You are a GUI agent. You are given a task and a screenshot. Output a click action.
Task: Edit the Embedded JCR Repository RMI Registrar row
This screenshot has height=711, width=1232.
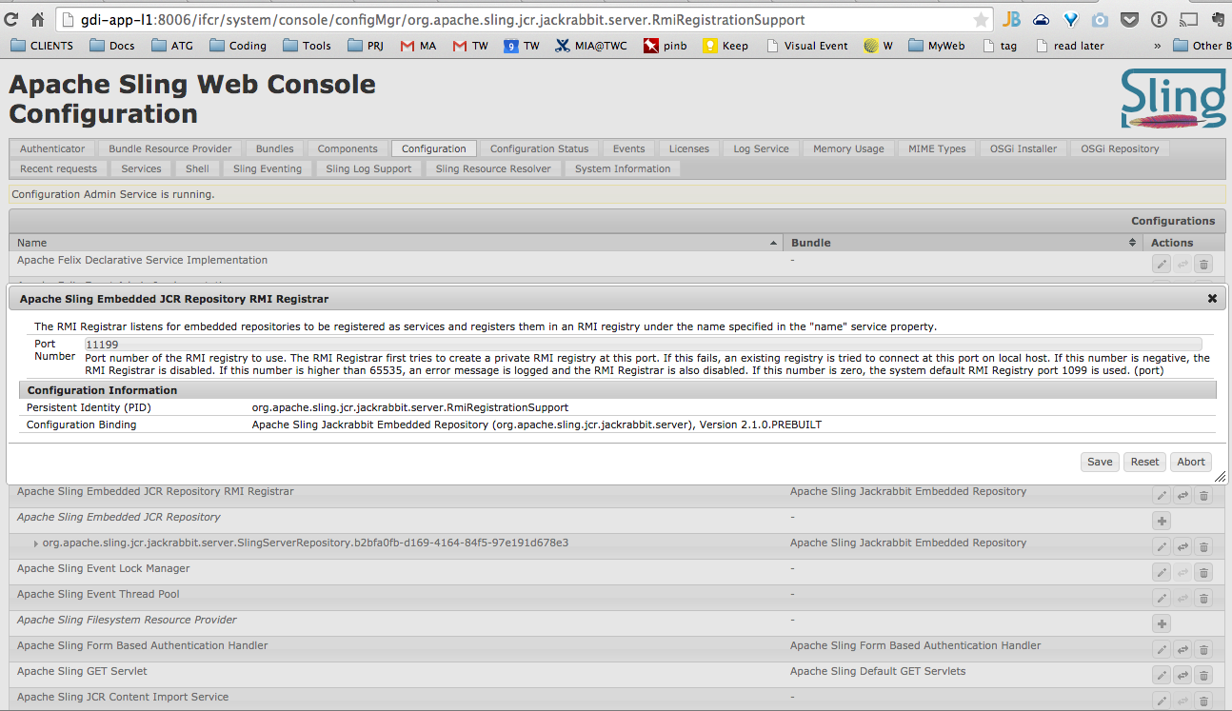pyautogui.click(x=1162, y=496)
